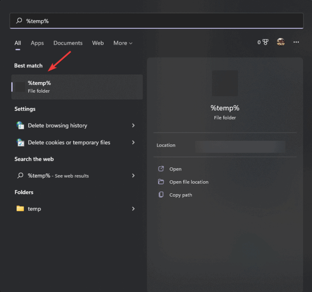312x292 pixels.
Task: Click the Copy path icon
Action: (x=161, y=195)
